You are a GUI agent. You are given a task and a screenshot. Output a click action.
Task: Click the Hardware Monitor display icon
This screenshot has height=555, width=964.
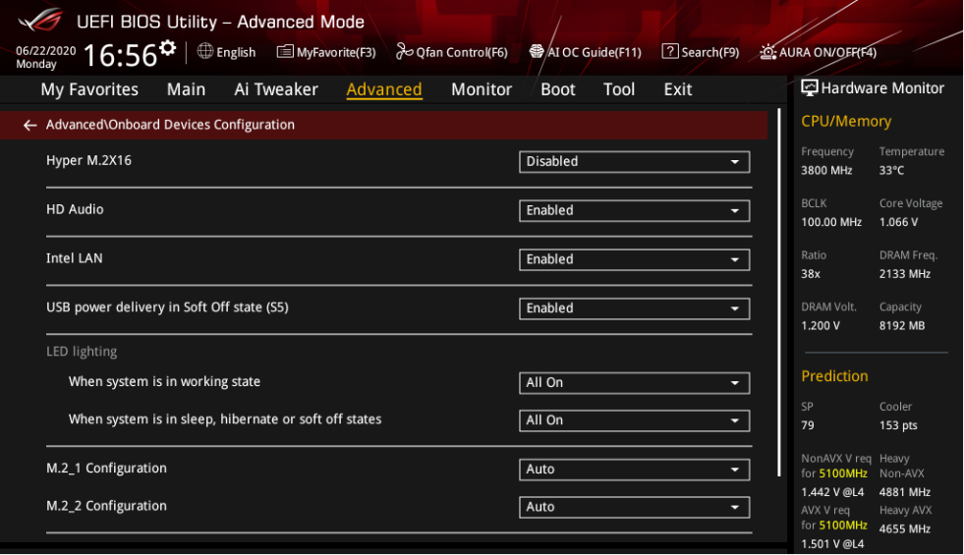pyautogui.click(x=809, y=87)
